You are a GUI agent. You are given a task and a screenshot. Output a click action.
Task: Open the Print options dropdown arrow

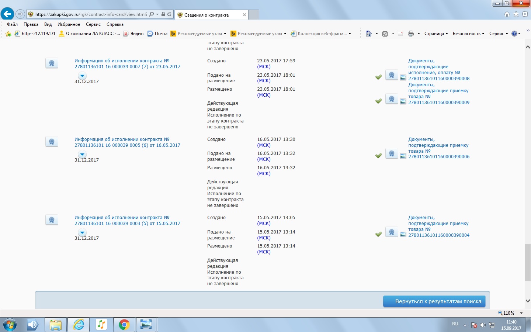[x=419, y=34]
